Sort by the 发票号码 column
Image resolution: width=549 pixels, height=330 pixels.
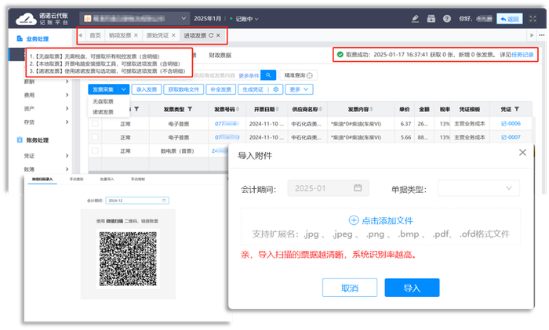[x=238, y=109]
